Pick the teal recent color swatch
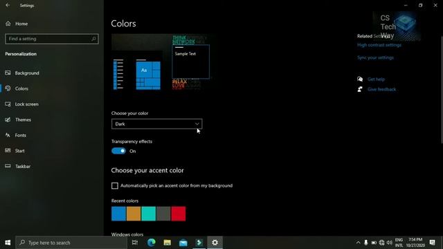Image resolution: width=443 pixels, height=249 pixels. [x=148, y=214]
